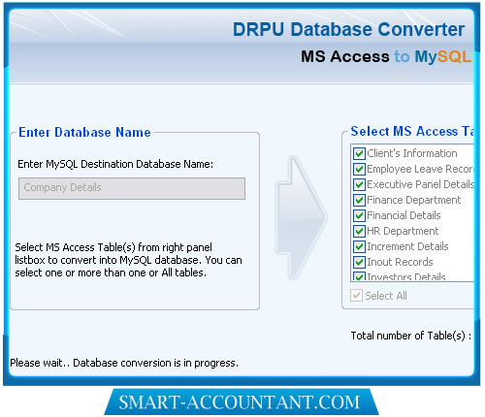Screen dimensions: 485x417
Task: Click the conversion in progress status message
Action: tap(124, 363)
